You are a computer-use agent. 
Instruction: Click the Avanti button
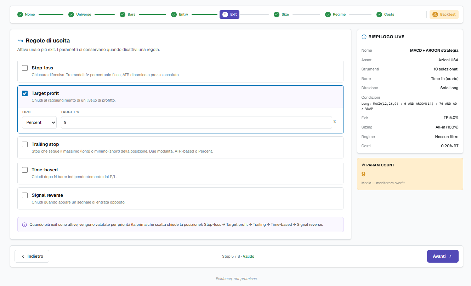[x=443, y=256]
